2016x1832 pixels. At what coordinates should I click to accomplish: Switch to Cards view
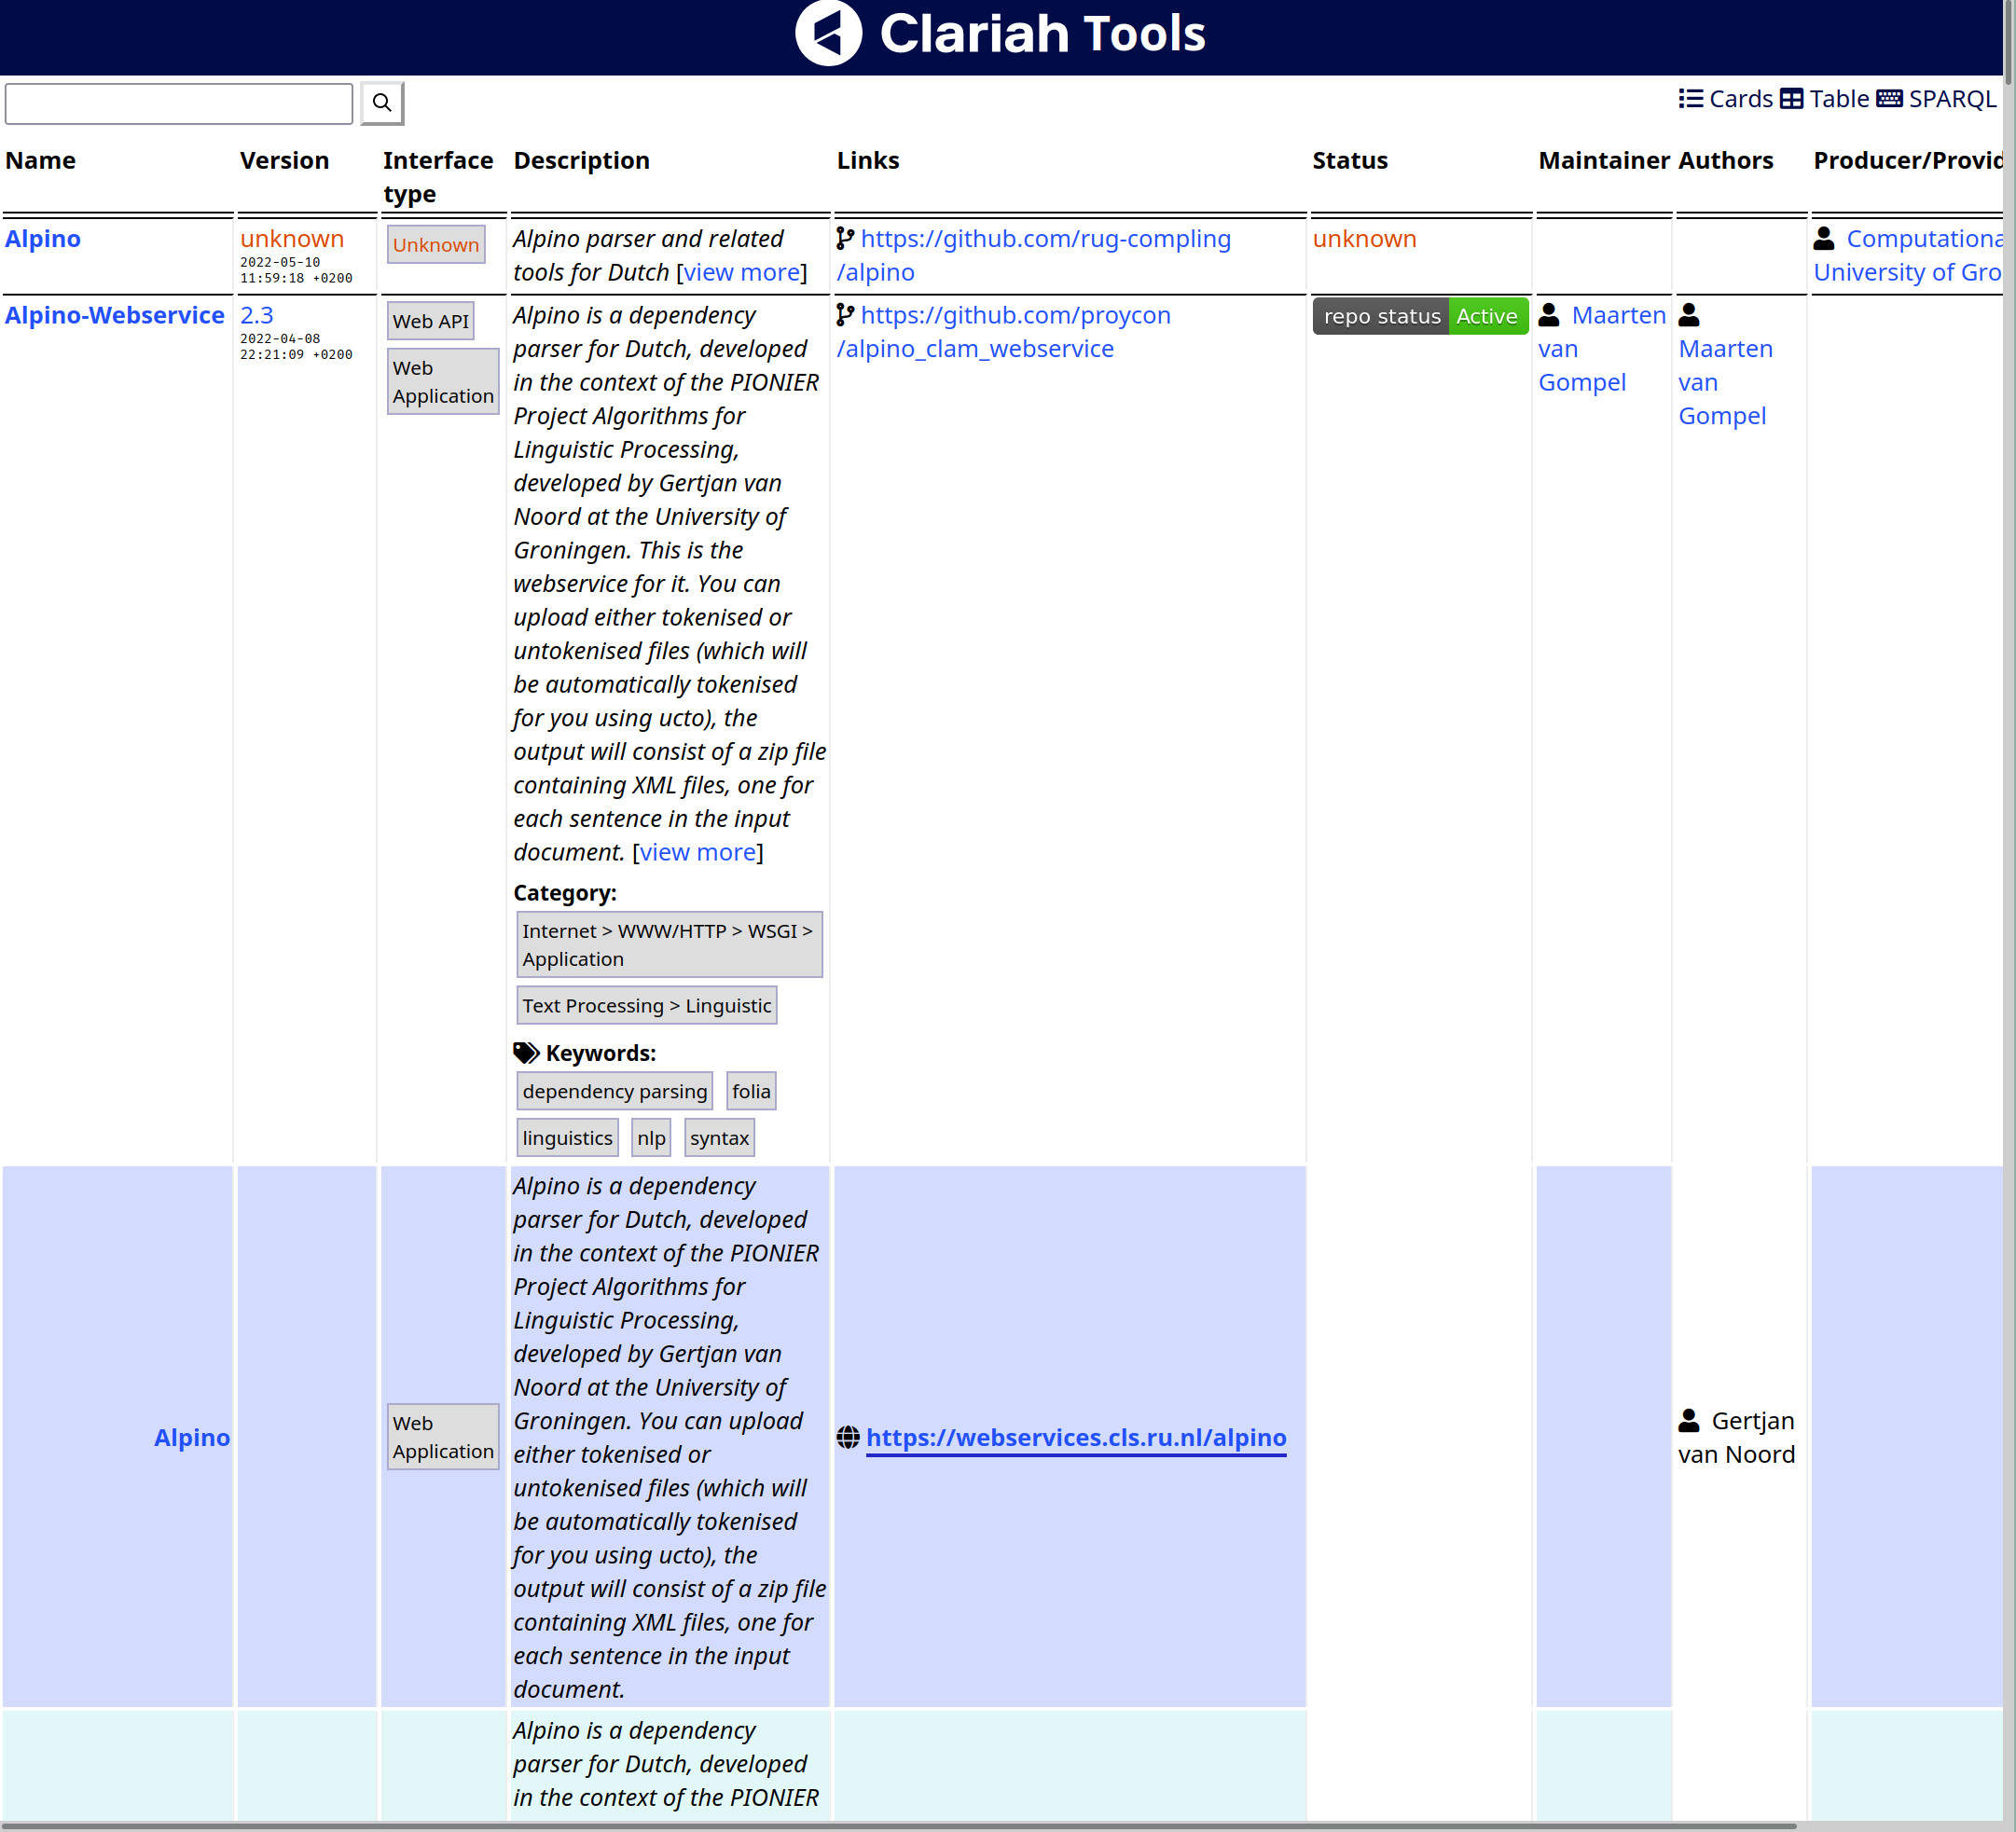click(1739, 99)
